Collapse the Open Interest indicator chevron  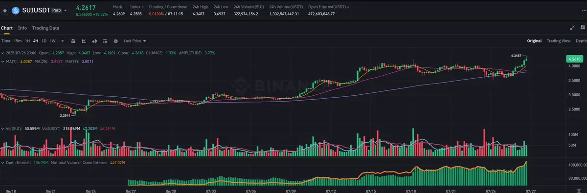pos(2,162)
